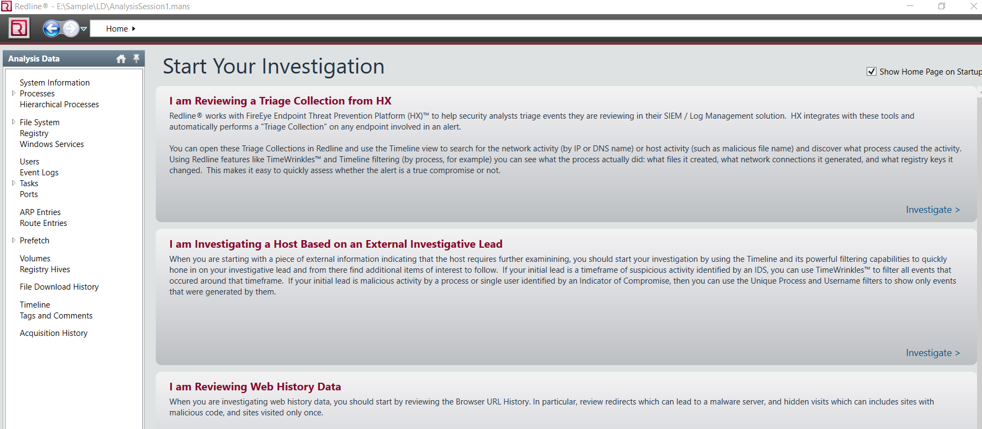Go back with the blue back arrow
Image resolution: width=982 pixels, height=429 pixels.
[x=52, y=28]
